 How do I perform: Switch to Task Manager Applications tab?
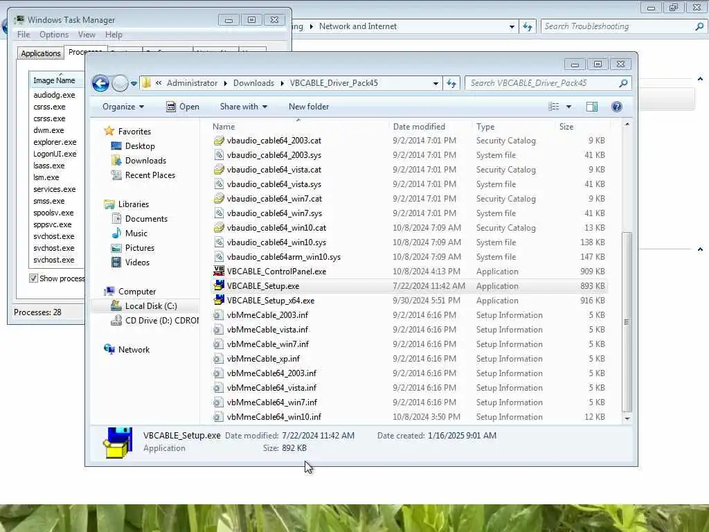[x=41, y=53]
